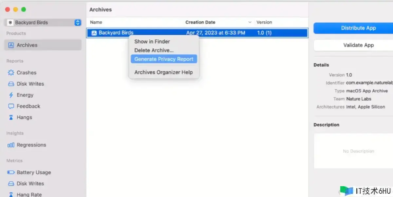Click the Backyard Birds archive app icon
This screenshot has width=393, height=197.
click(94, 33)
